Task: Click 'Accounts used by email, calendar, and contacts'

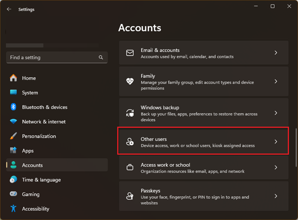Action: [187, 57]
